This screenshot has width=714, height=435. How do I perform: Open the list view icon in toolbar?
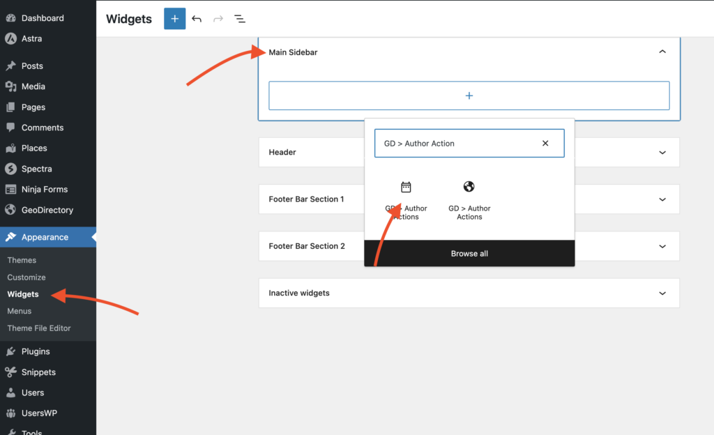(239, 19)
